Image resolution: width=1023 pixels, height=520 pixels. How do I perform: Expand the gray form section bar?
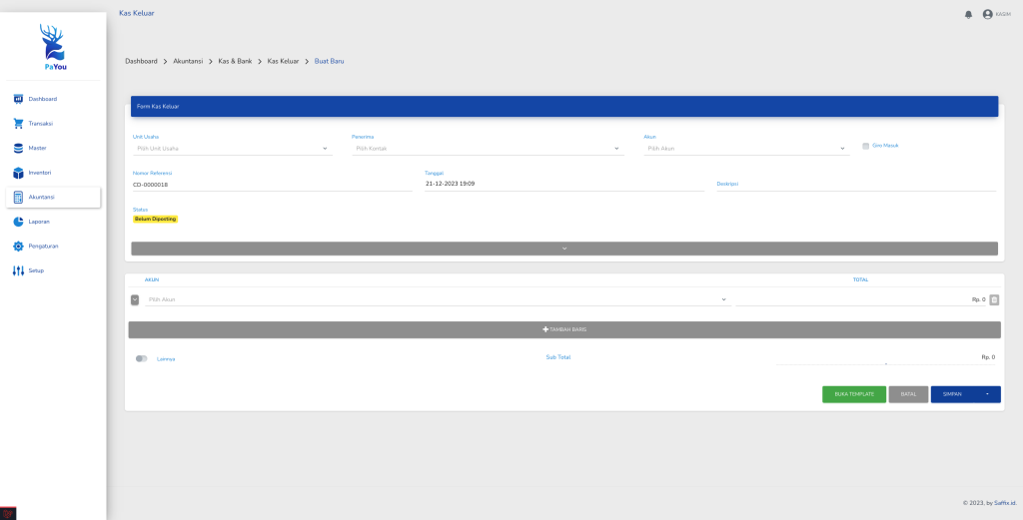coord(564,249)
